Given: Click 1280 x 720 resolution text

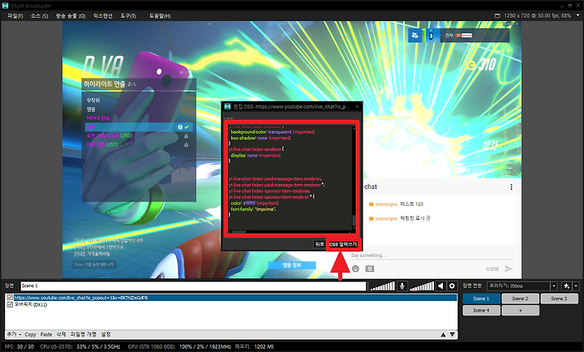Looking at the screenshot, I should pyautogui.click(x=538, y=15).
